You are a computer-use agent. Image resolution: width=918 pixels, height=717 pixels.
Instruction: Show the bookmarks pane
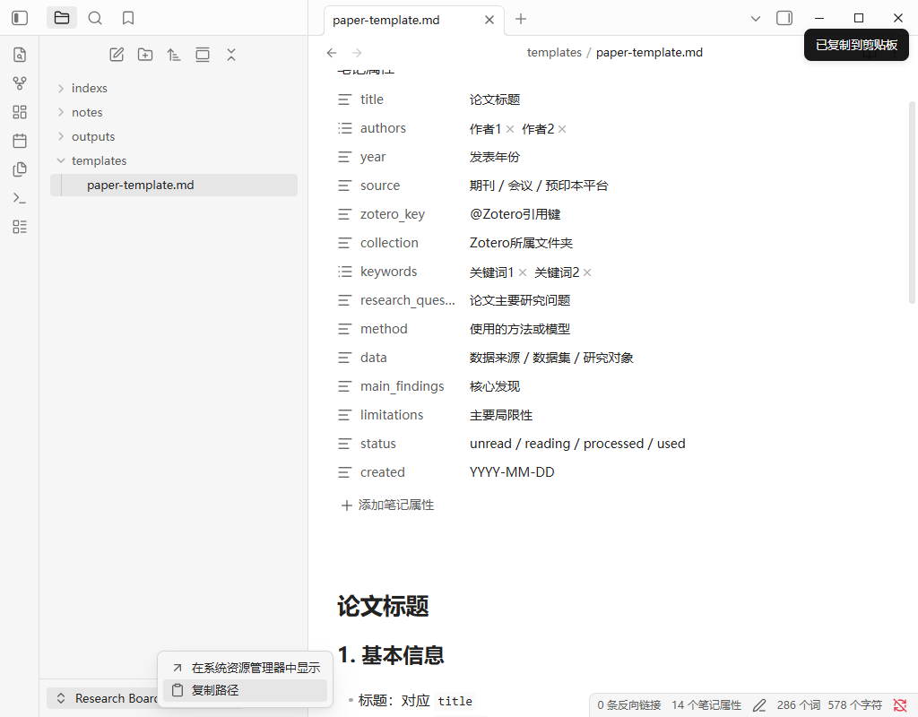[x=128, y=18]
